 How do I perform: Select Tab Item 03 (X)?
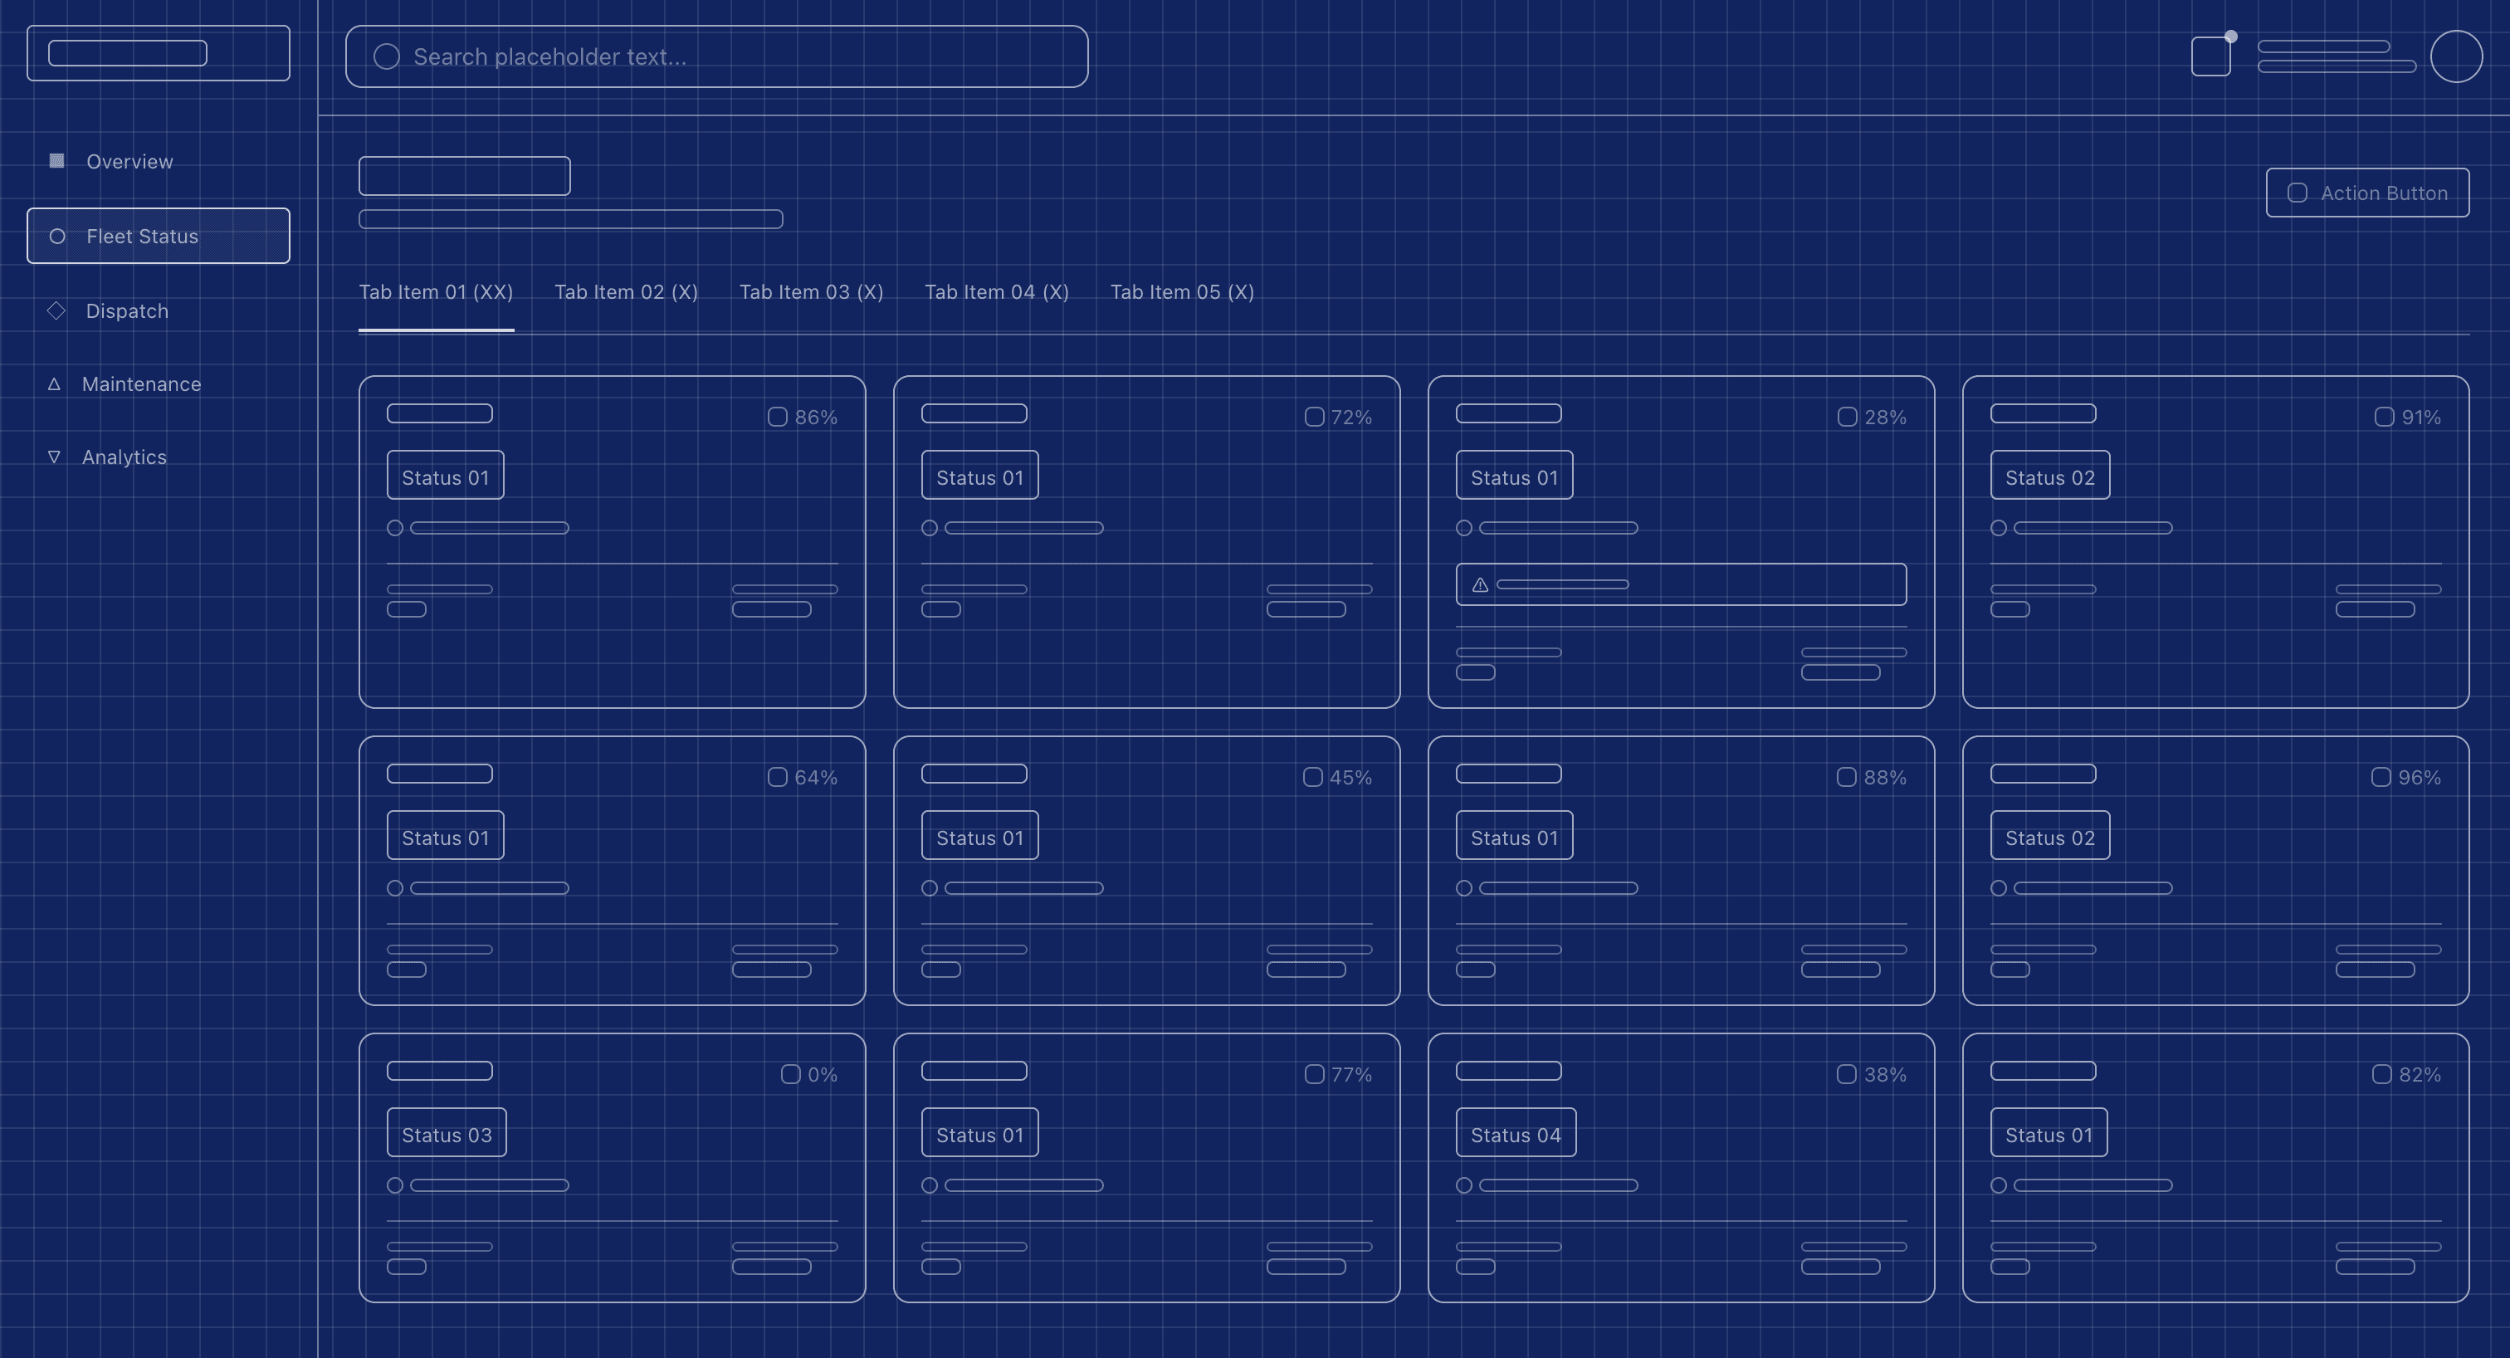(811, 292)
